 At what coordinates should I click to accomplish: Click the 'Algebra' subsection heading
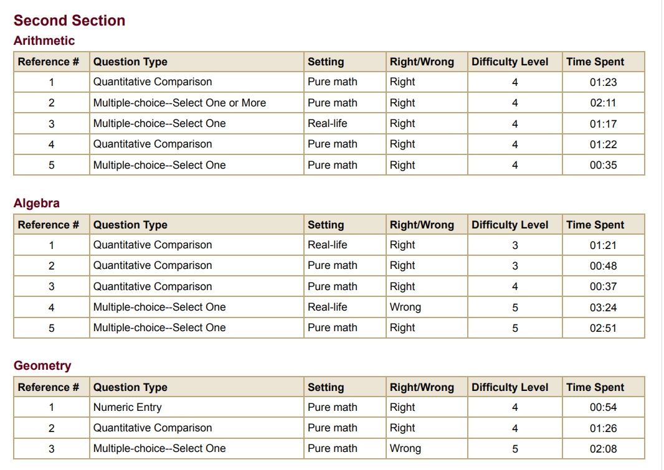point(36,203)
